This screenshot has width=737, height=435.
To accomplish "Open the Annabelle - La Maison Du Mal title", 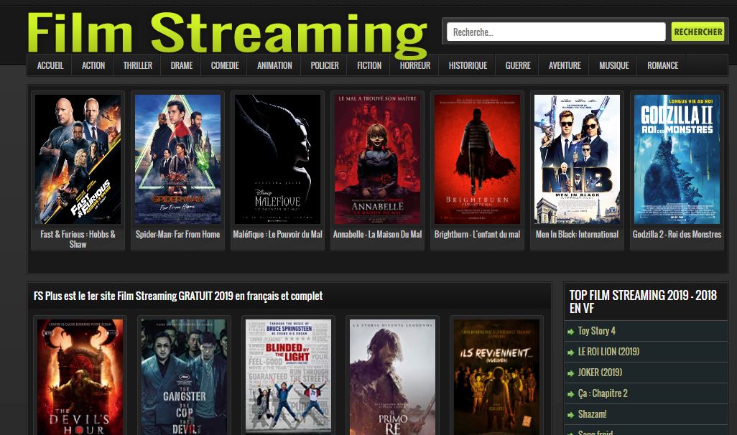I will [377, 234].
